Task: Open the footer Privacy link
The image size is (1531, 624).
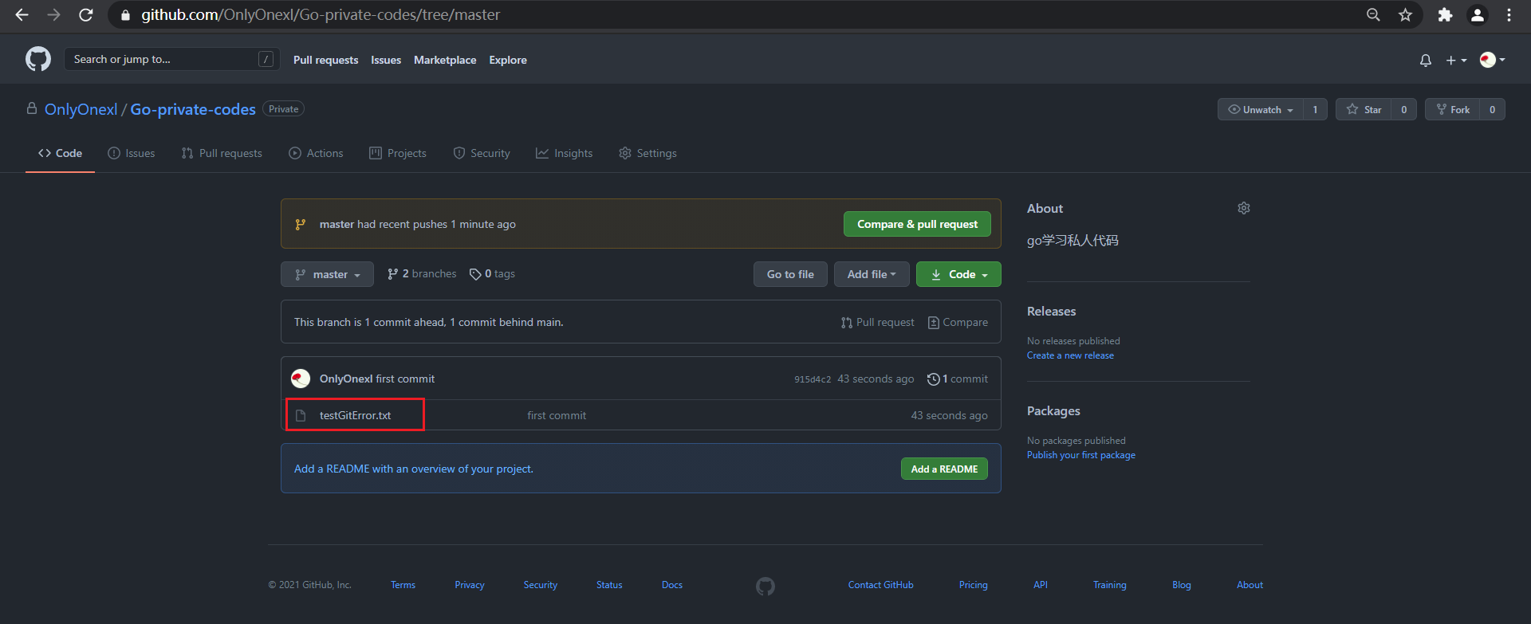Action: 470,585
